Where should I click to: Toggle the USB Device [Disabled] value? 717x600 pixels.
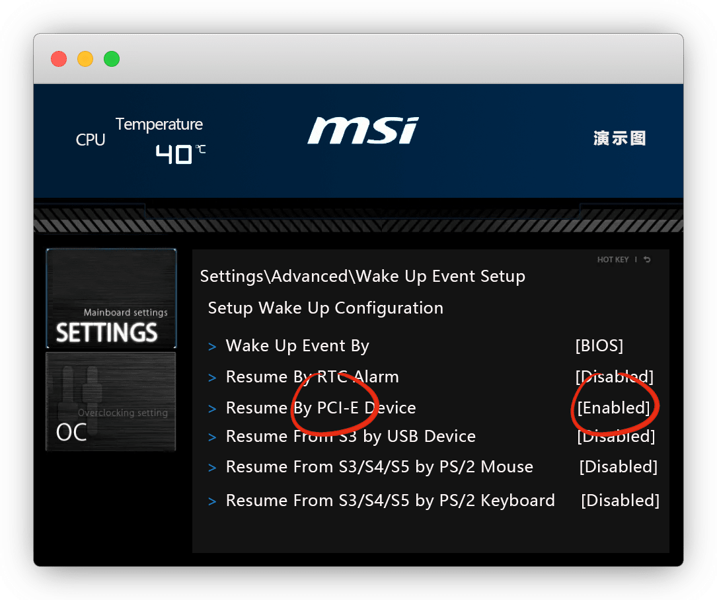[x=615, y=437]
